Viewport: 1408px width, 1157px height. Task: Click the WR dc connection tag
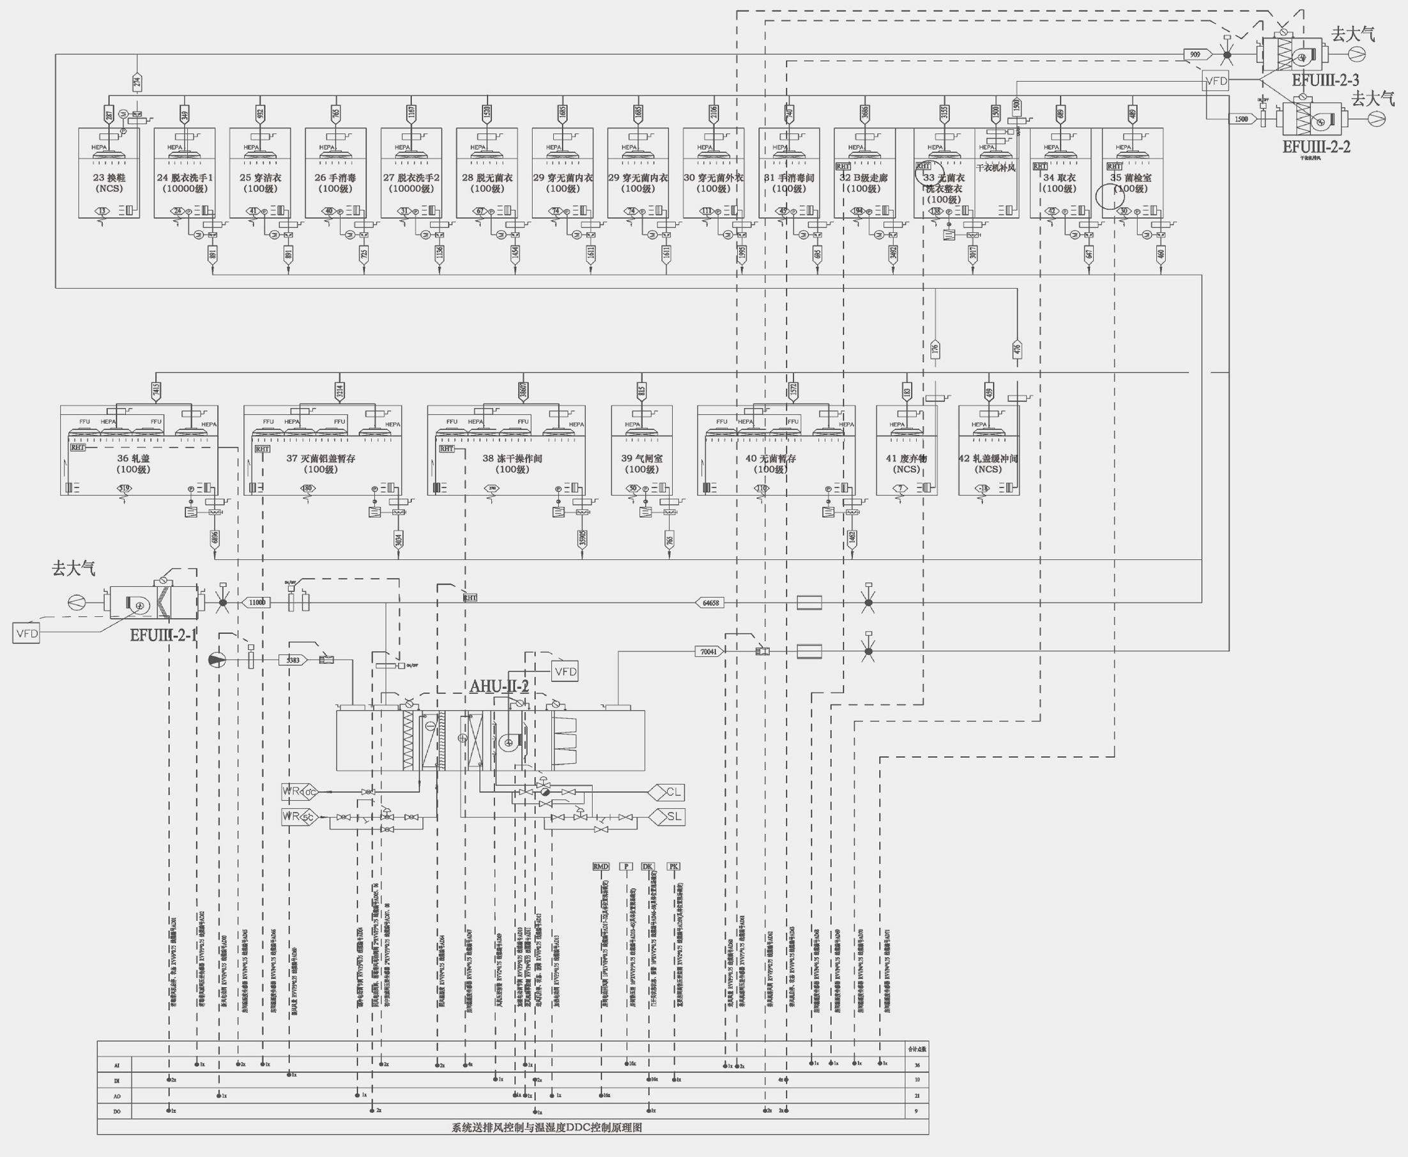pyautogui.click(x=300, y=792)
